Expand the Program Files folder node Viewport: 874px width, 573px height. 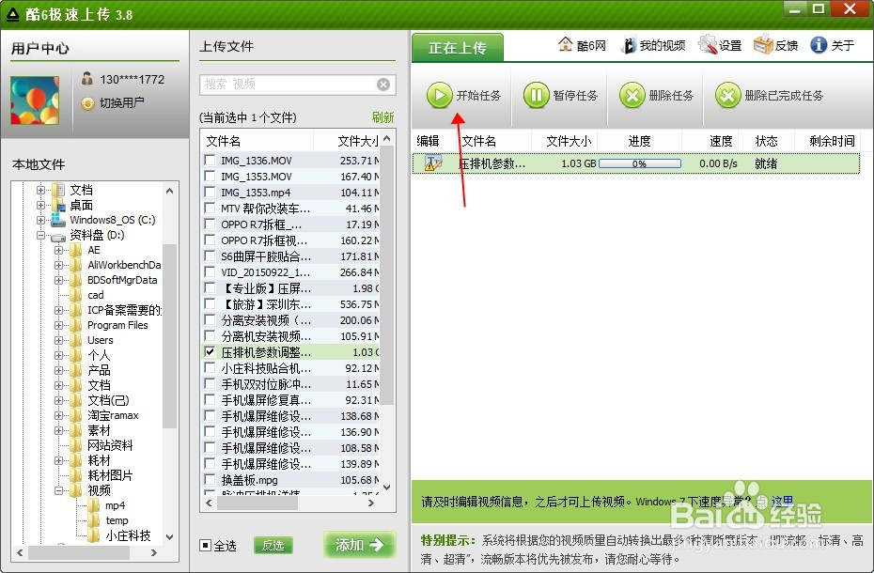click(x=58, y=326)
